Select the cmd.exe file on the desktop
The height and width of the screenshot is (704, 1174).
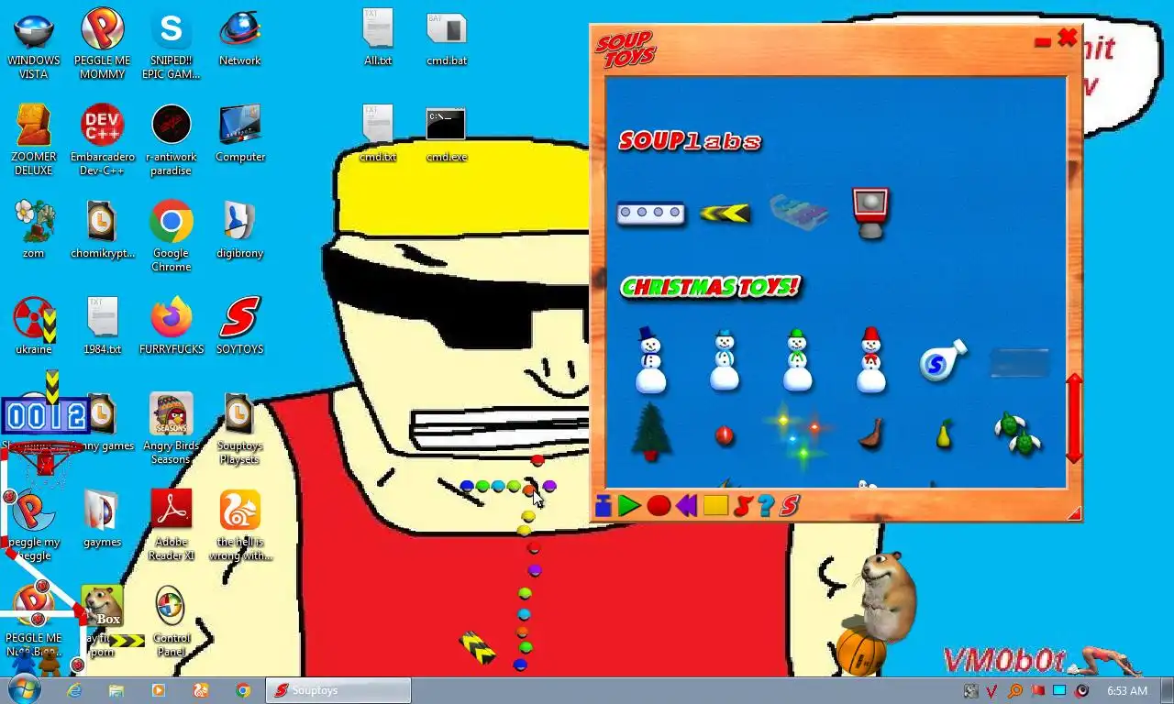447,135
